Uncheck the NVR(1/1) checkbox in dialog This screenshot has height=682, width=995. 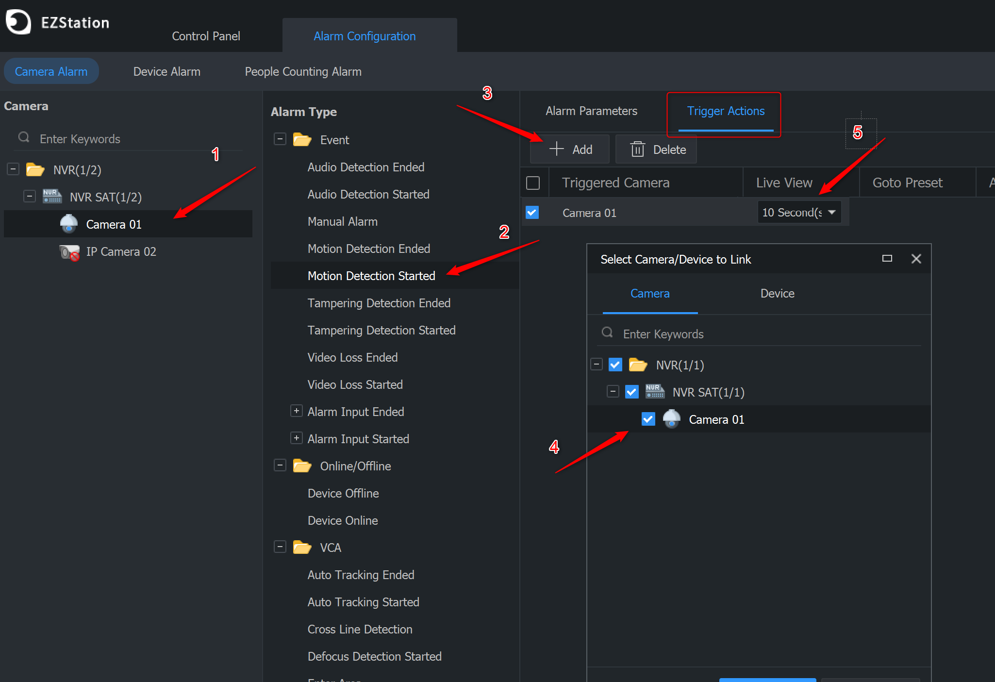(x=615, y=365)
